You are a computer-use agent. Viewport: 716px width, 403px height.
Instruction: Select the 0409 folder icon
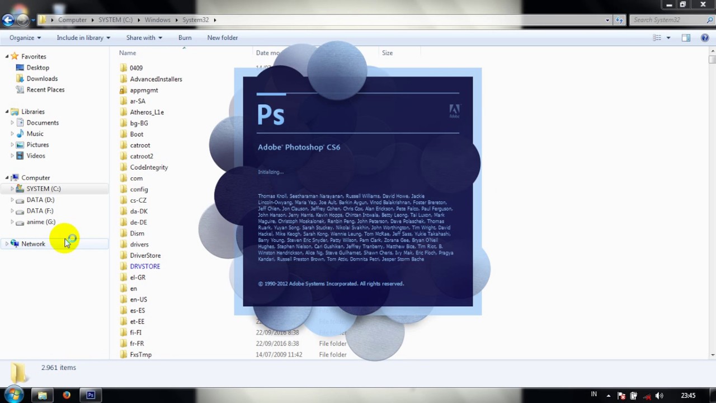point(124,68)
